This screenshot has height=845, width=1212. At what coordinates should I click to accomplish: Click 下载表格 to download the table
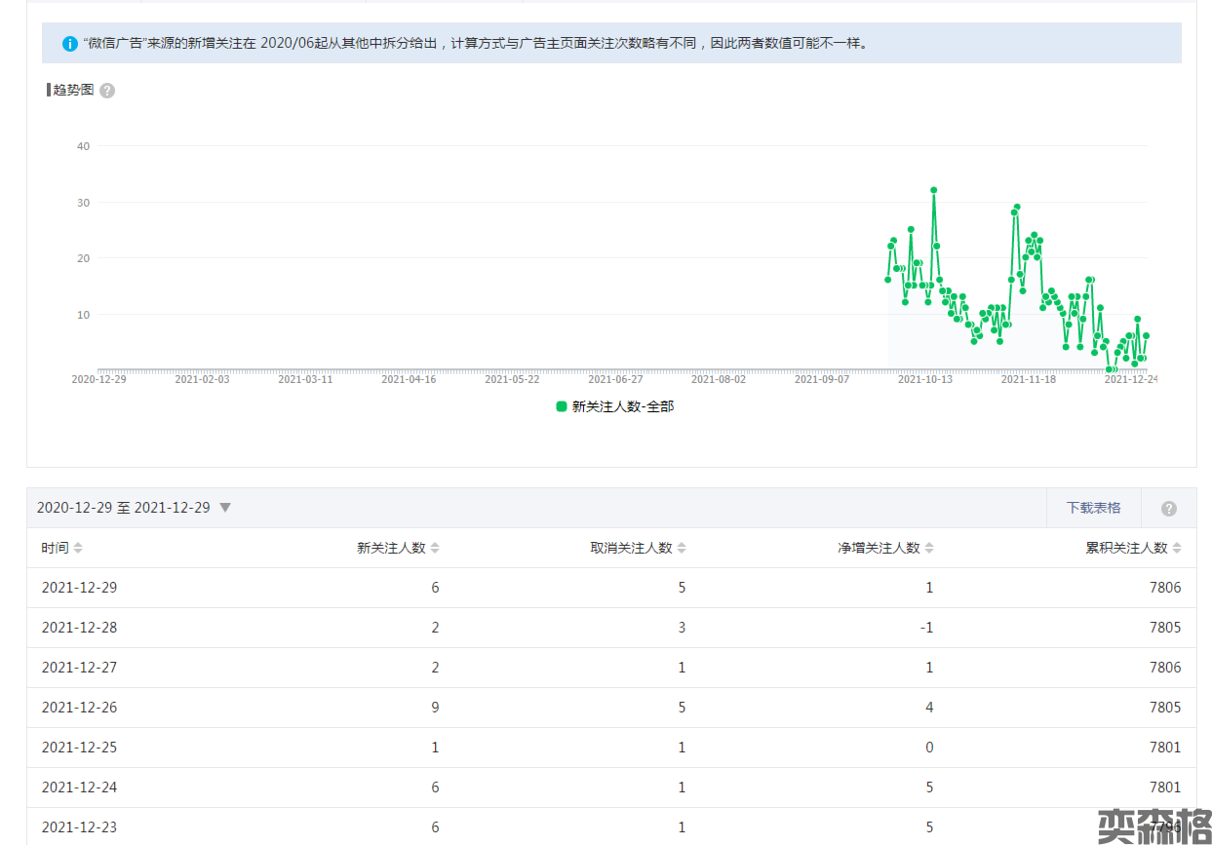tap(1093, 508)
